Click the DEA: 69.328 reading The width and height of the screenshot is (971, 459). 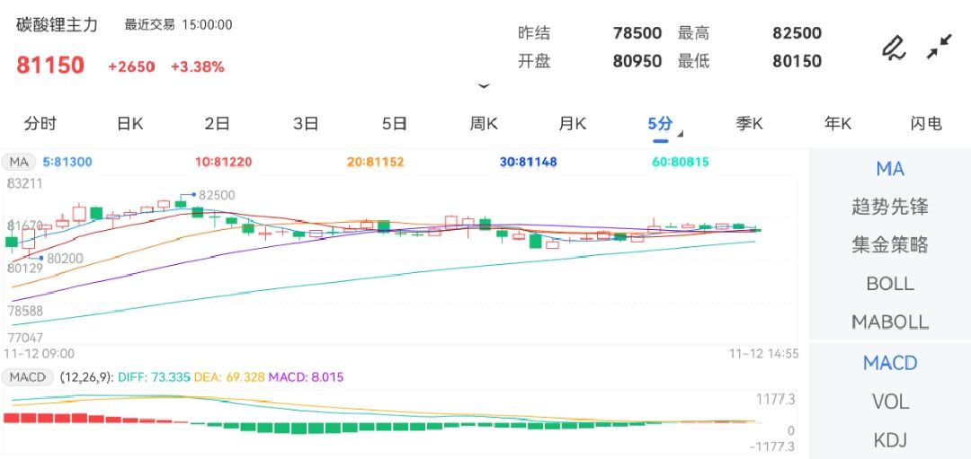(x=230, y=376)
